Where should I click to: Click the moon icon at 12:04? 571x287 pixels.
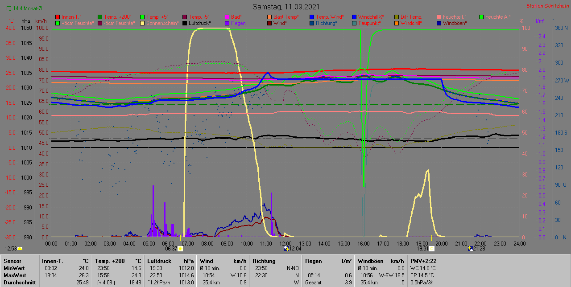286,248
